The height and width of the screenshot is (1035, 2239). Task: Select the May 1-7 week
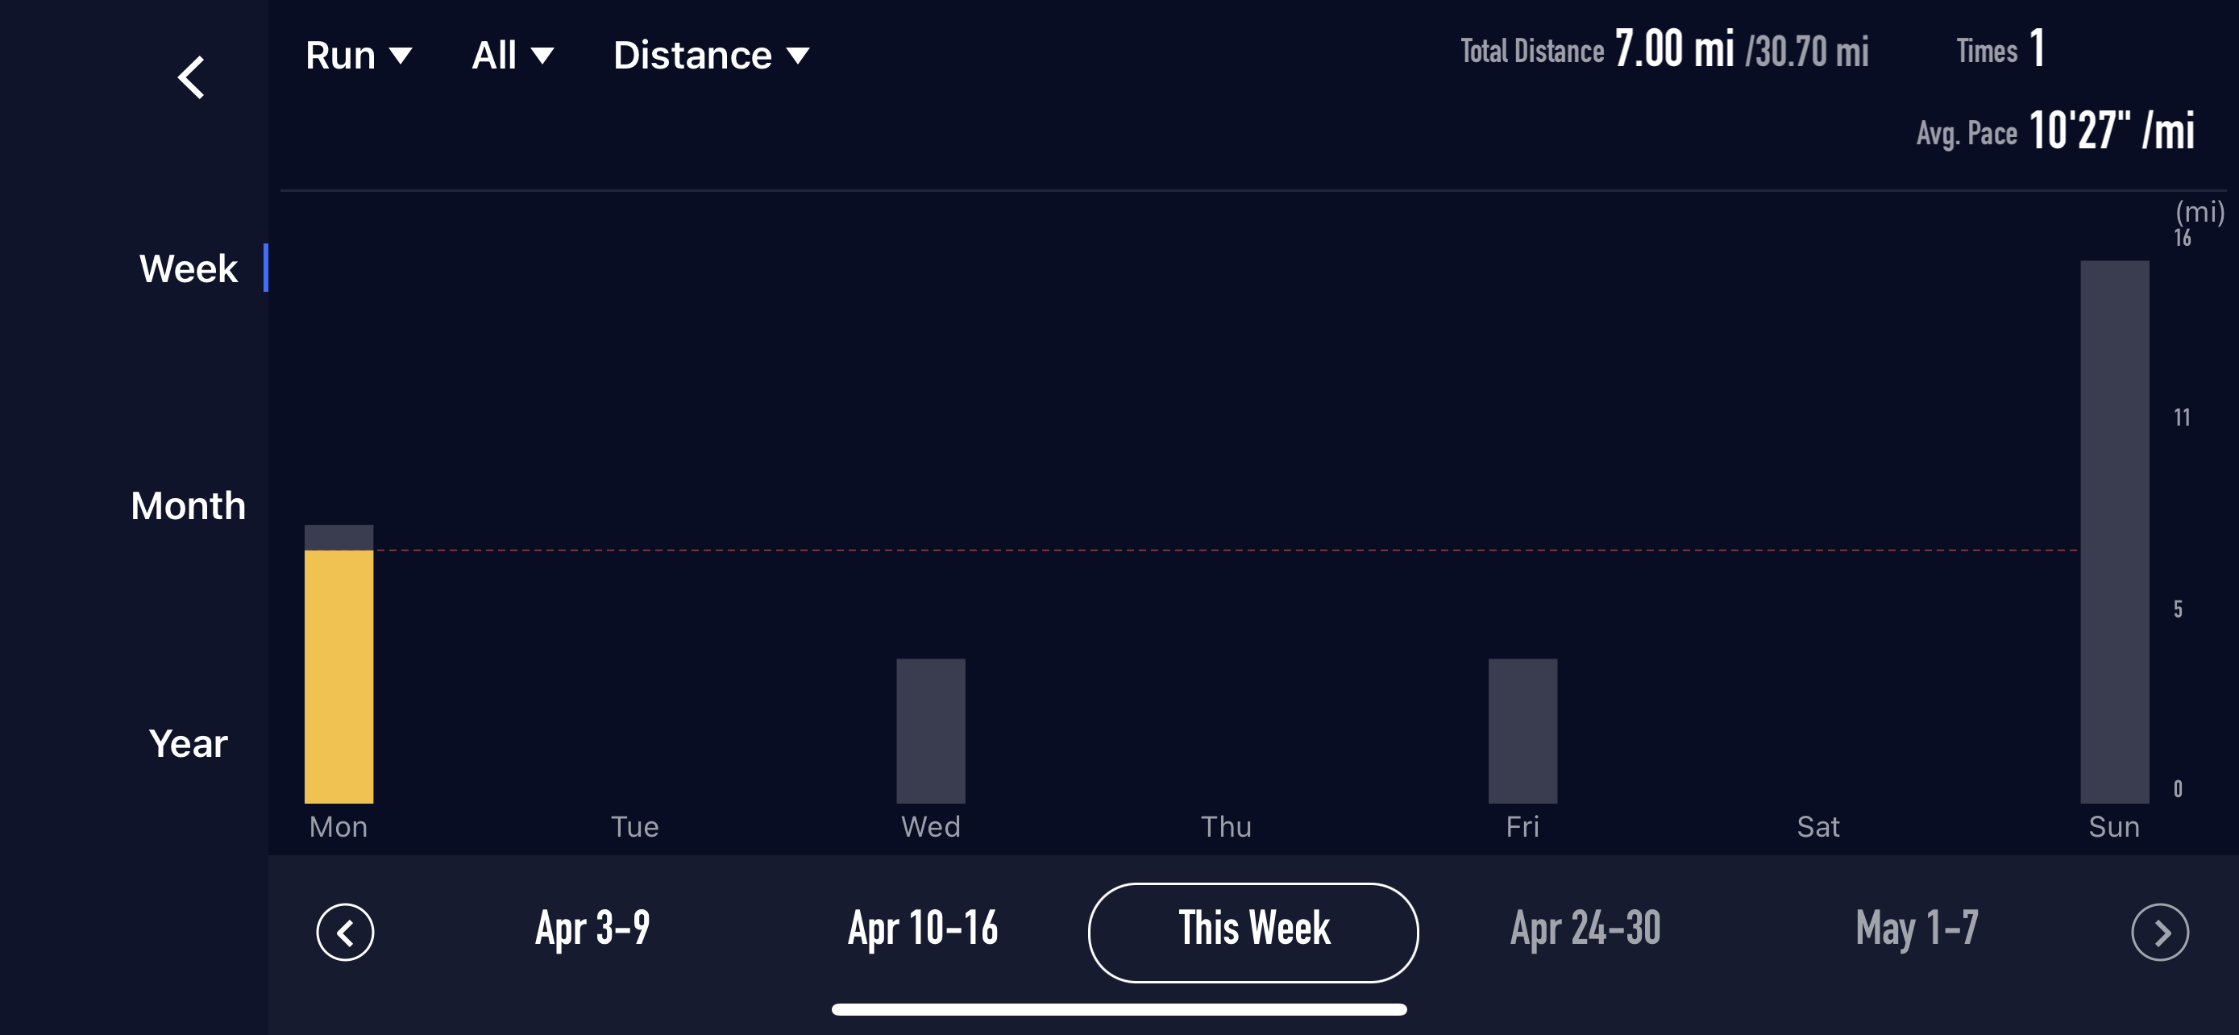(x=1917, y=928)
